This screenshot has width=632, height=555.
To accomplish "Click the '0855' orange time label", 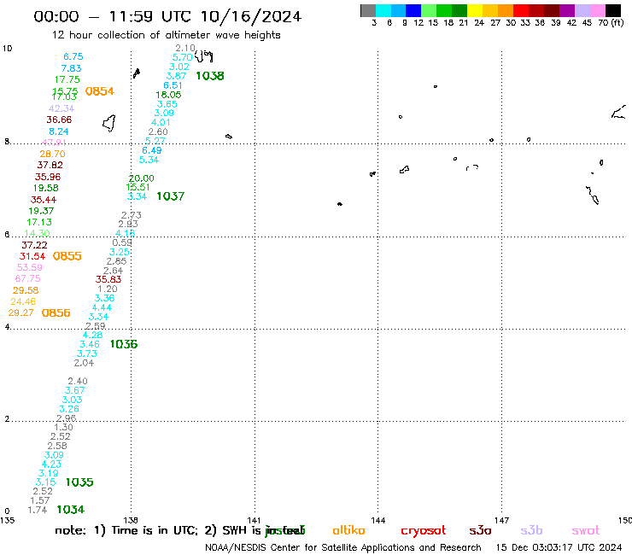I will click(x=67, y=256).
